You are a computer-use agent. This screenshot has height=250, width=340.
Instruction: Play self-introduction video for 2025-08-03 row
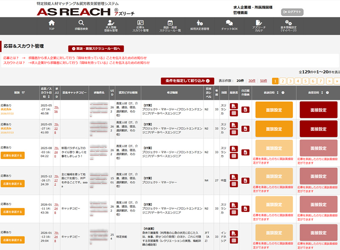coord(245,152)
